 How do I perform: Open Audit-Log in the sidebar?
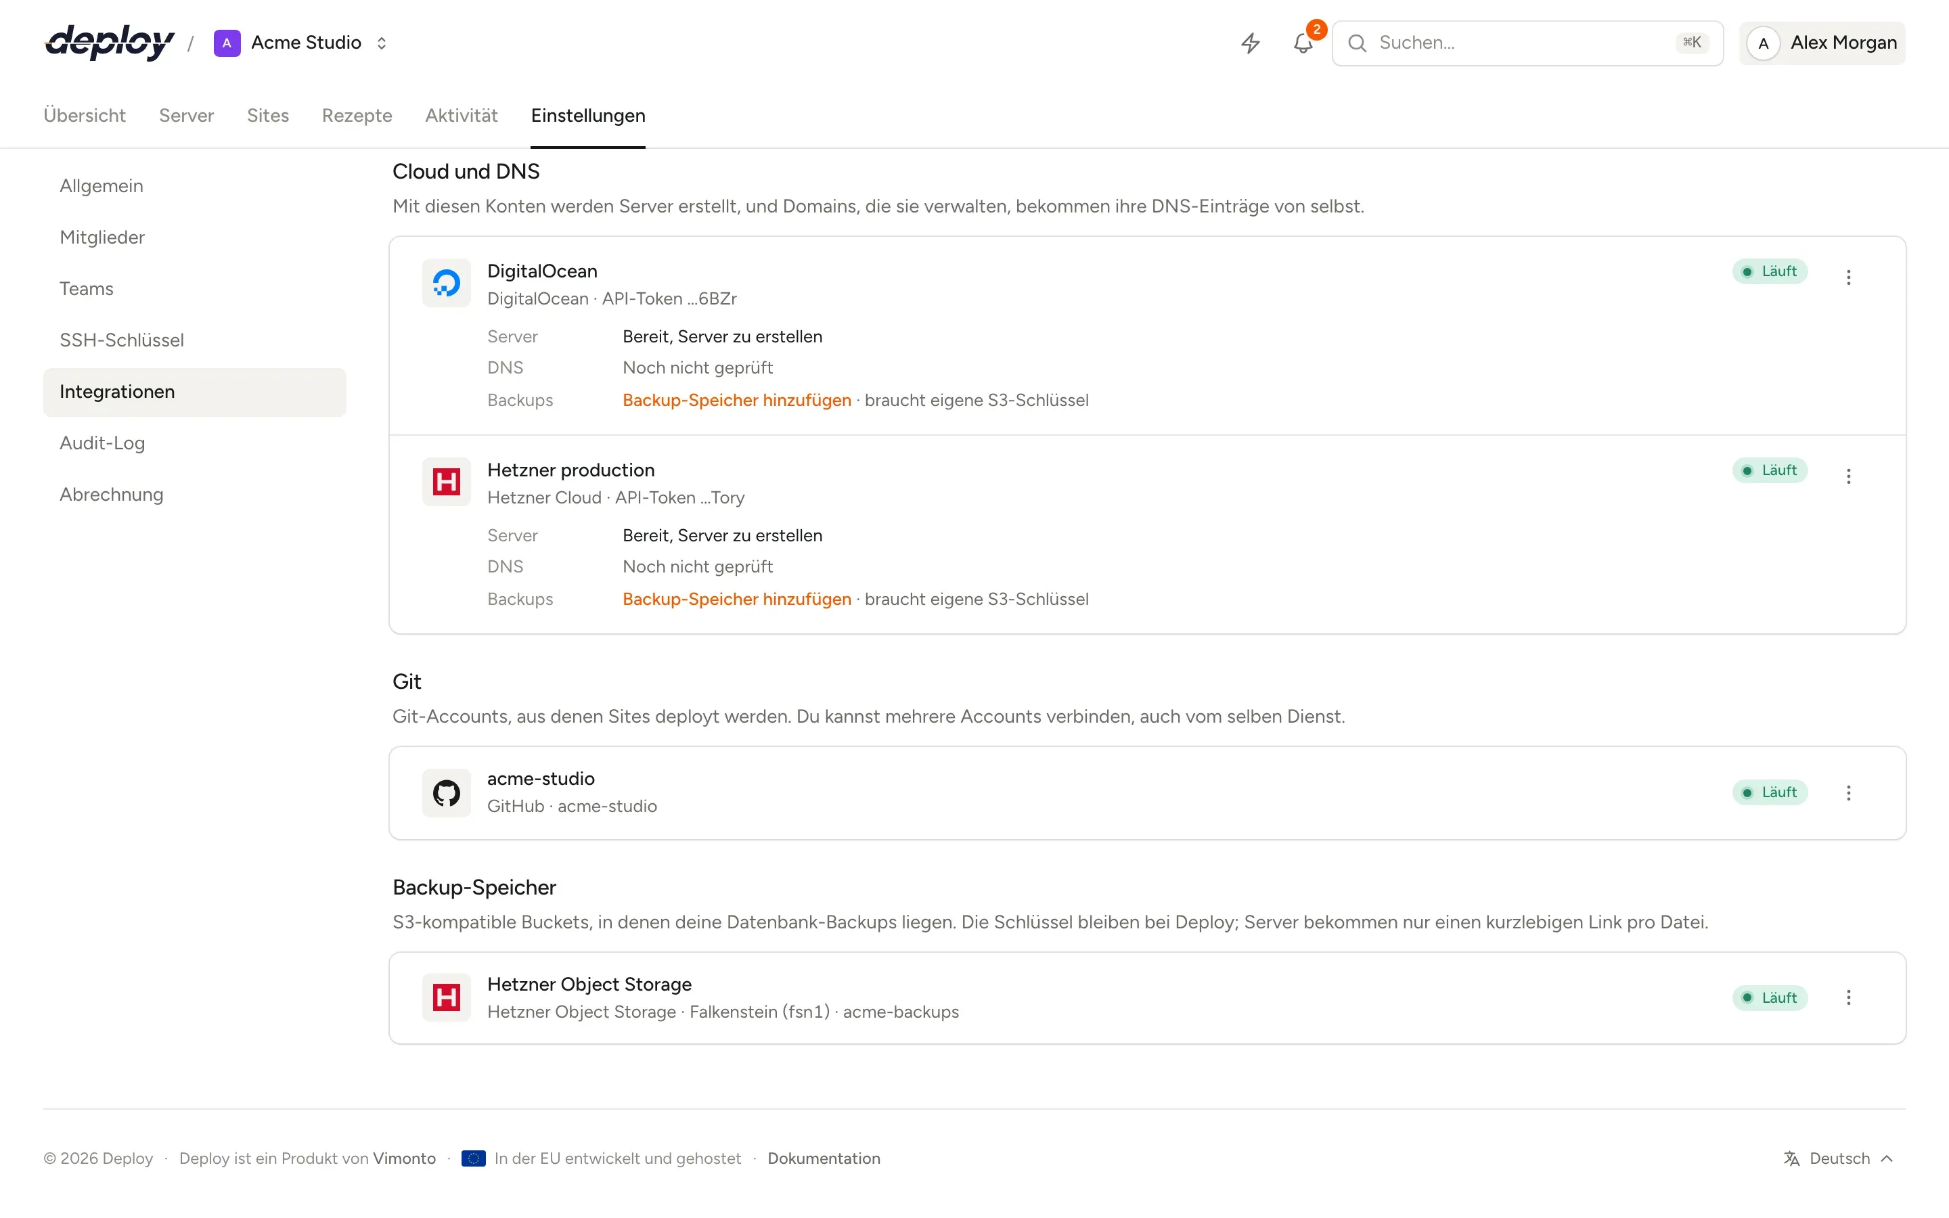coord(195,443)
